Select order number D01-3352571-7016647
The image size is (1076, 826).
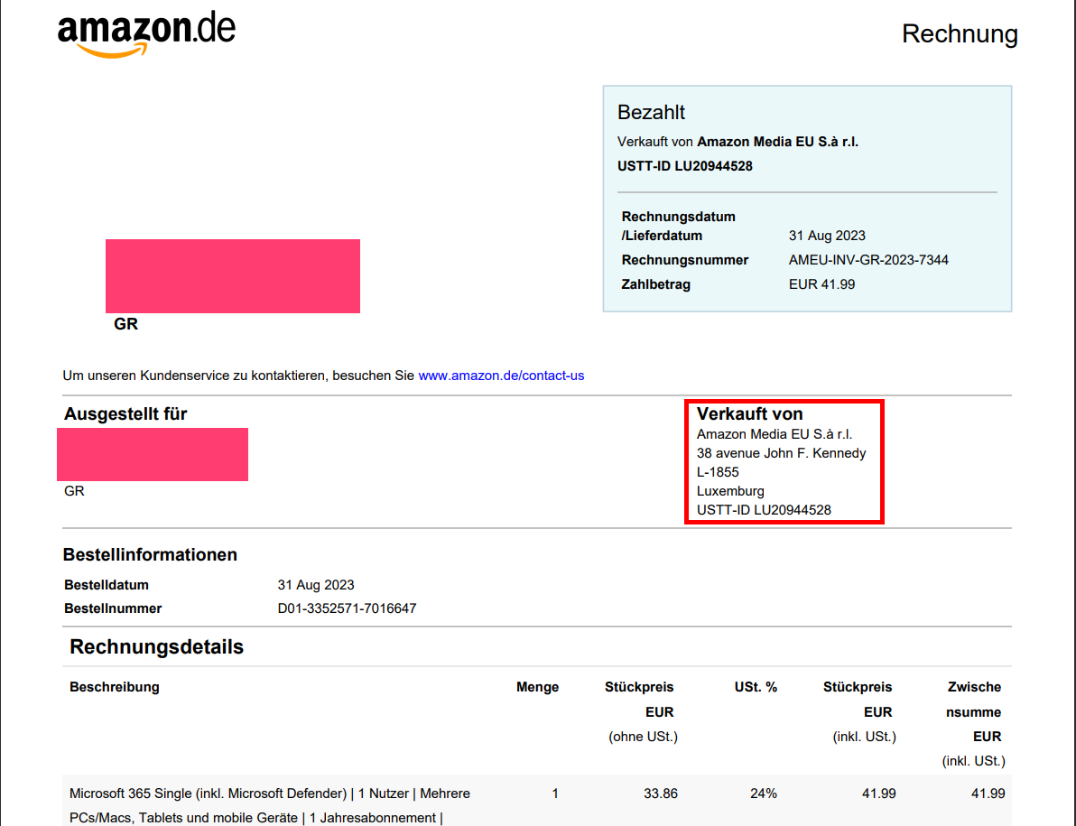(347, 608)
